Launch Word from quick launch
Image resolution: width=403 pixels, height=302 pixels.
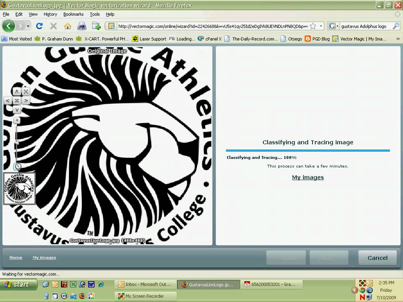coord(91,284)
